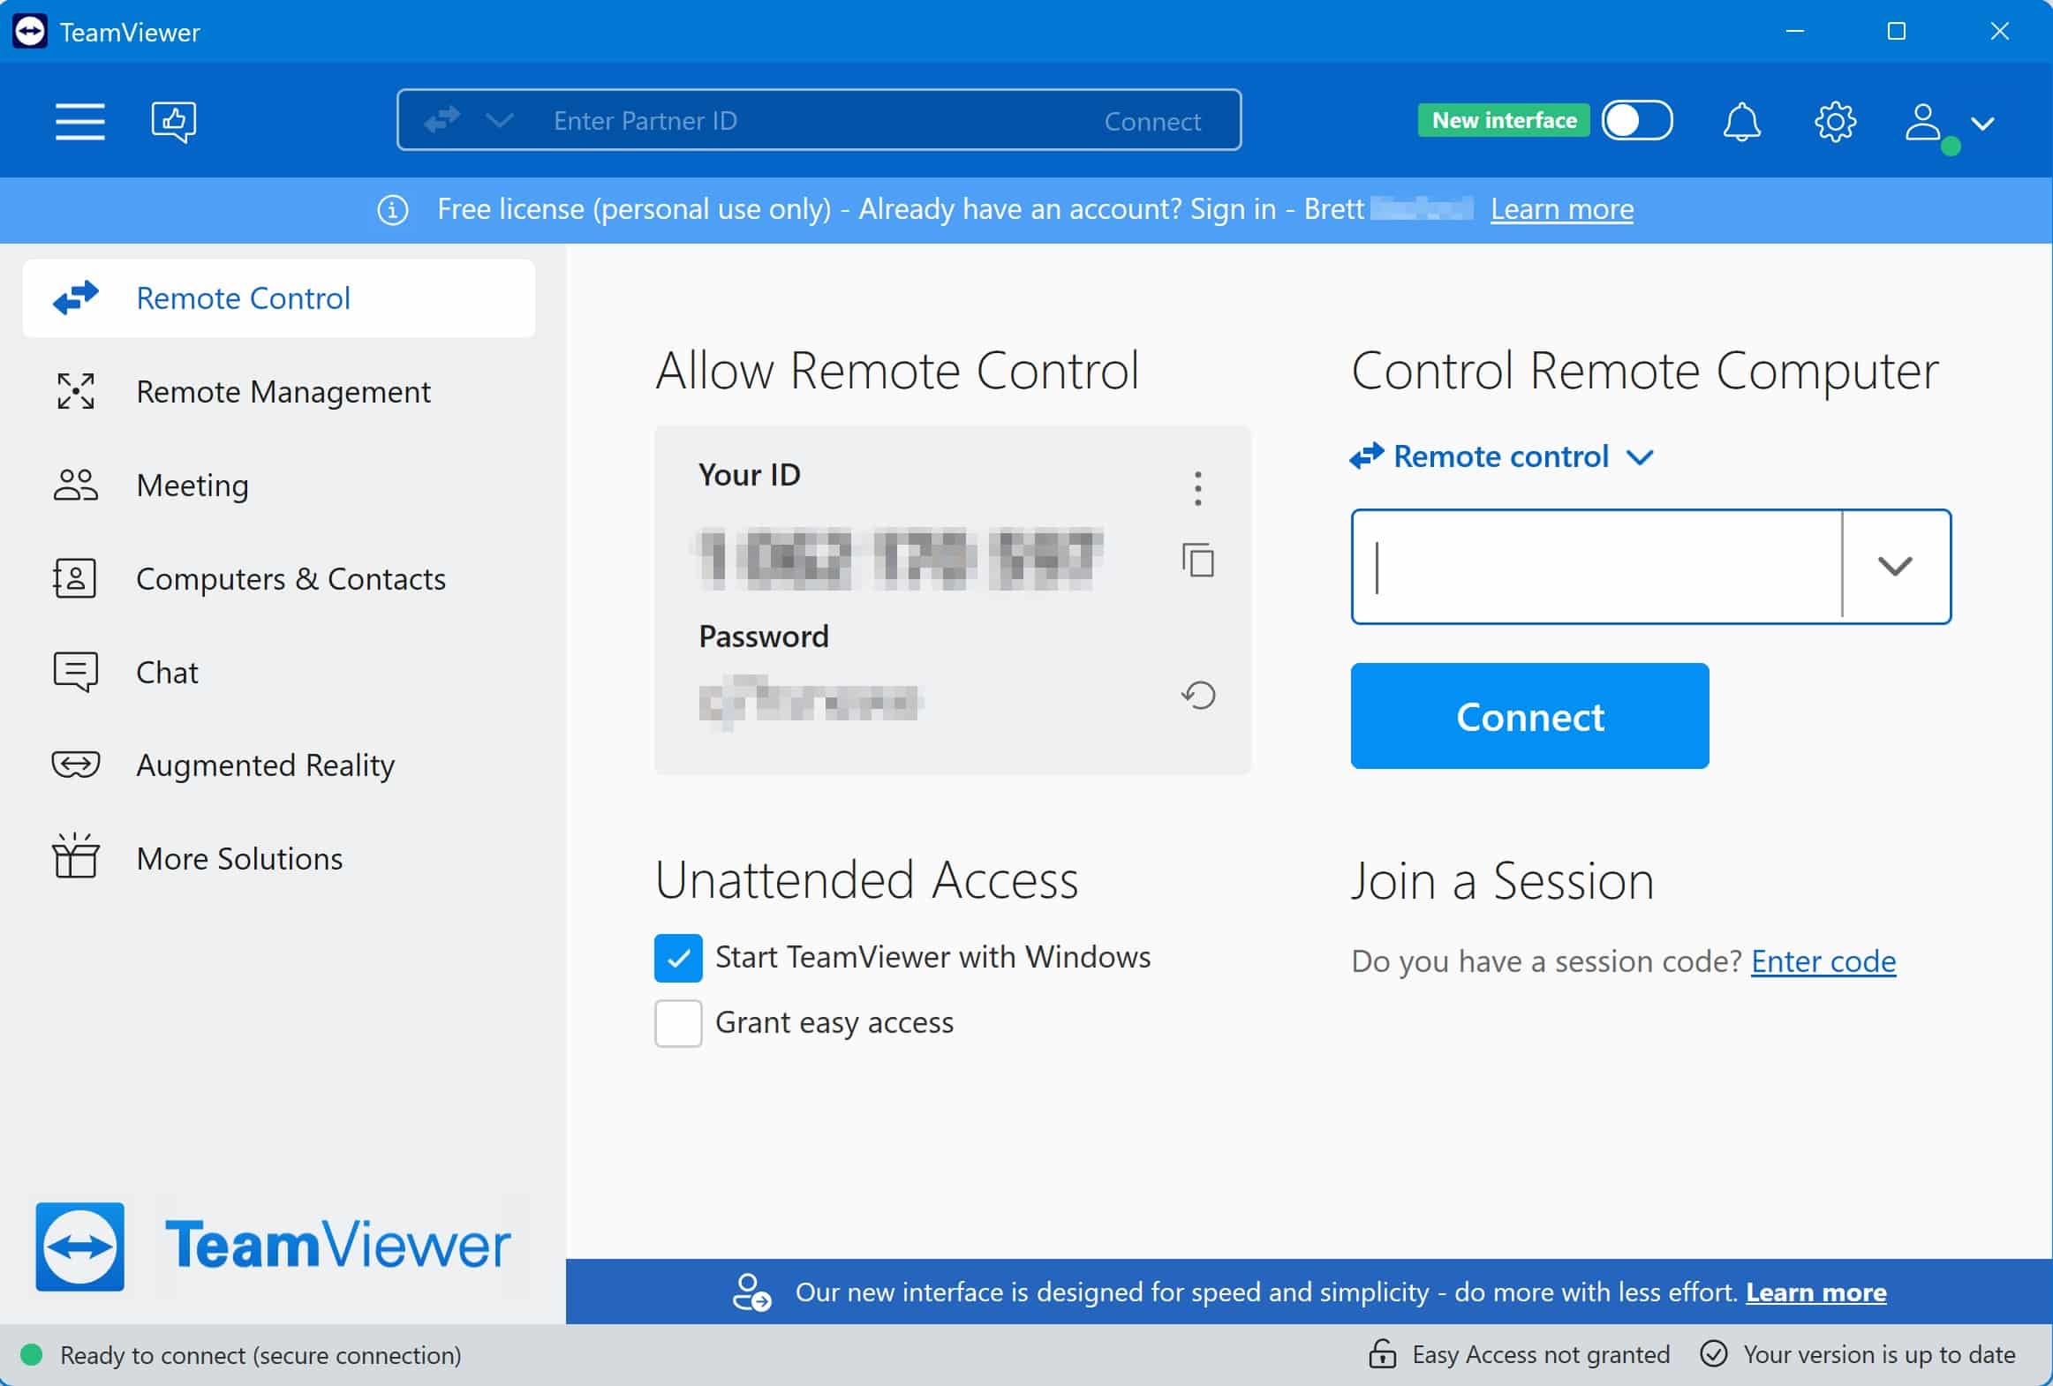Open More Solutions
The image size is (2053, 1386).
(278, 859)
